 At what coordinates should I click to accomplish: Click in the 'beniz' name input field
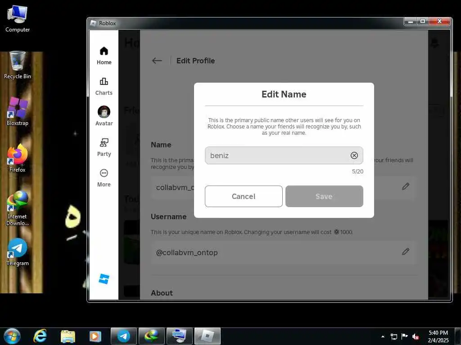point(284,155)
